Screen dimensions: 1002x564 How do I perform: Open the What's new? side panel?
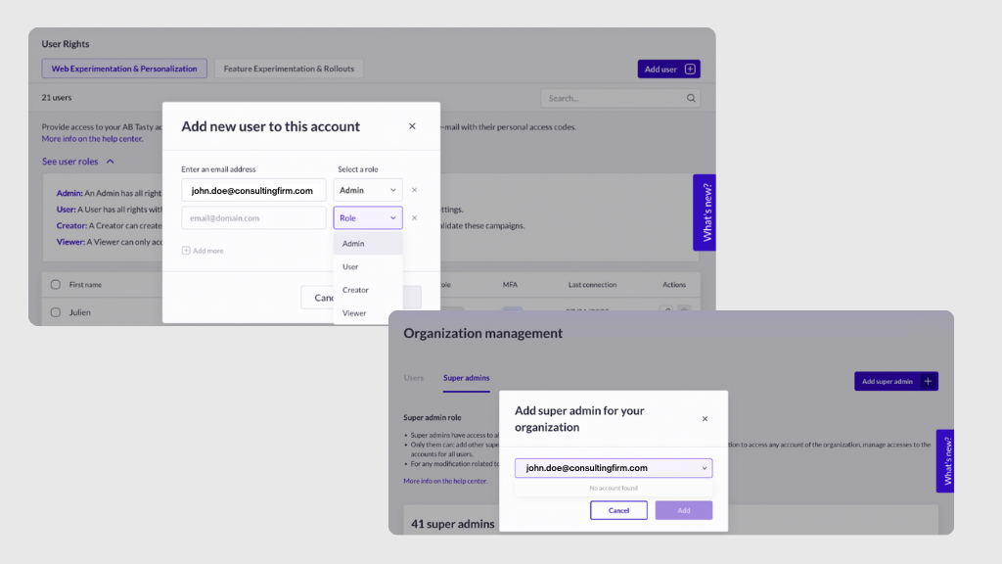coord(705,212)
